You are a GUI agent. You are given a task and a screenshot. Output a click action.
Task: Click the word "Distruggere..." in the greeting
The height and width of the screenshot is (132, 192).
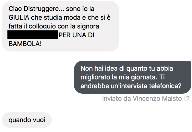44,9
